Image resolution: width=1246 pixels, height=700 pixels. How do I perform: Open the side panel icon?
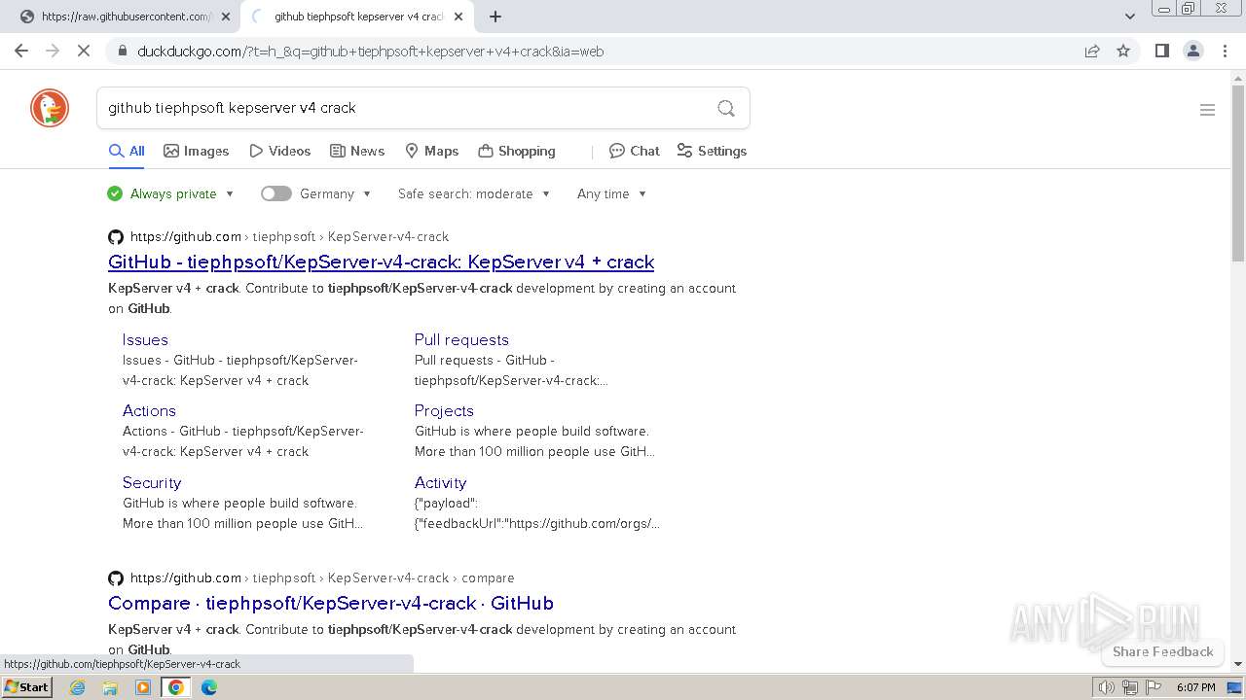coord(1161,51)
